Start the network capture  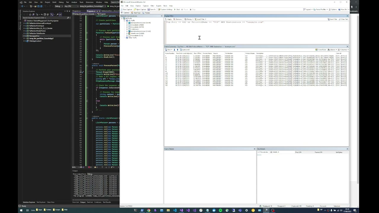click(176, 9)
